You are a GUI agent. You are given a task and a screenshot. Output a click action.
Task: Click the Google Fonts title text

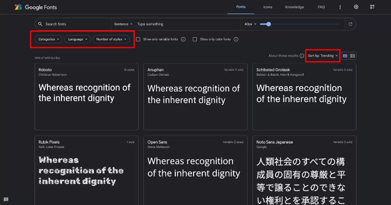(41, 7)
